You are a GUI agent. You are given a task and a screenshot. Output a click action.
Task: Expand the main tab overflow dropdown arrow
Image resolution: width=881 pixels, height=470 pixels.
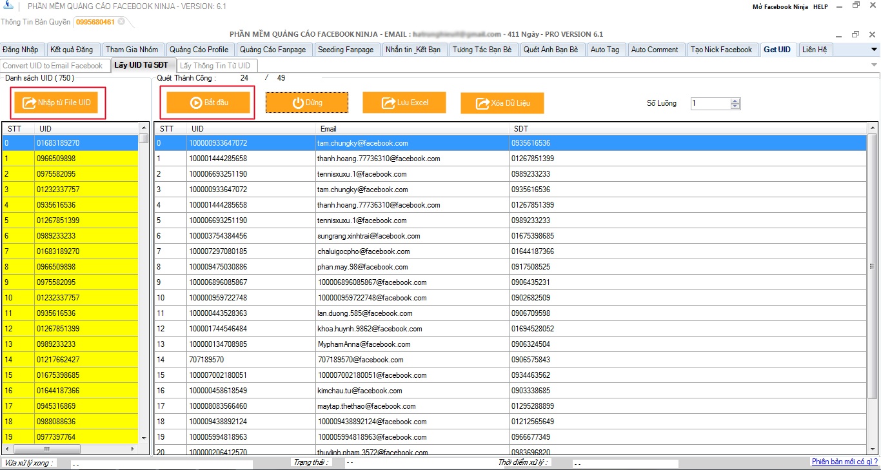pos(874,50)
